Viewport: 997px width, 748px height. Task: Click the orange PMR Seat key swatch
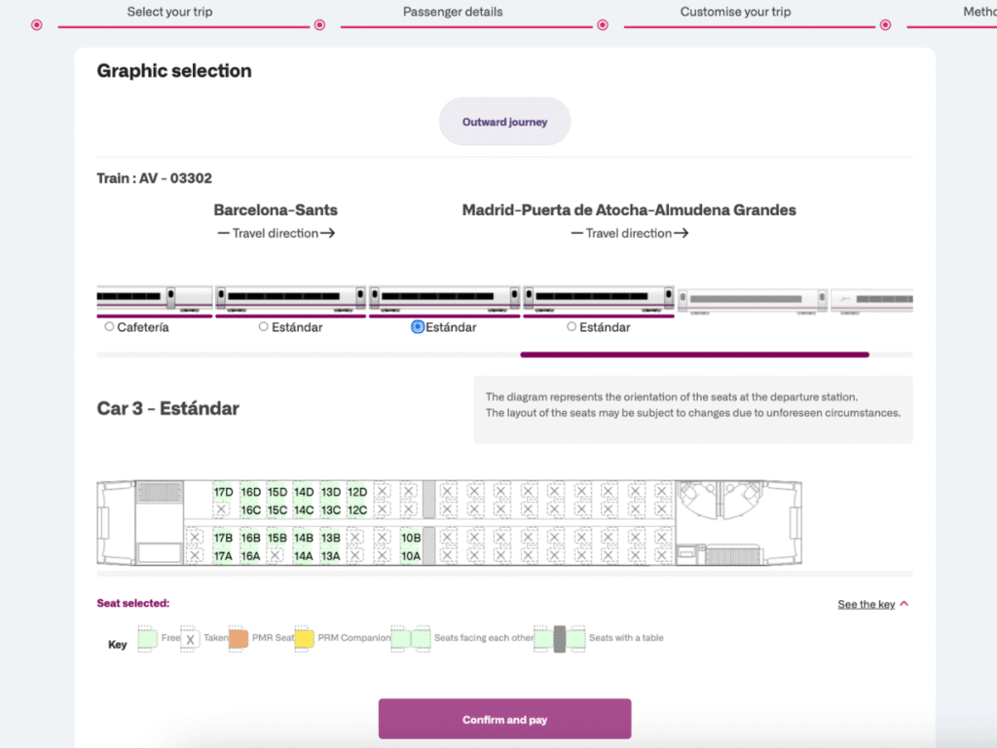[239, 639]
